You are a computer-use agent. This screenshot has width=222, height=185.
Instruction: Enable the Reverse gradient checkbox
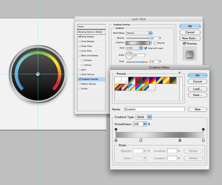[x=155, y=43]
